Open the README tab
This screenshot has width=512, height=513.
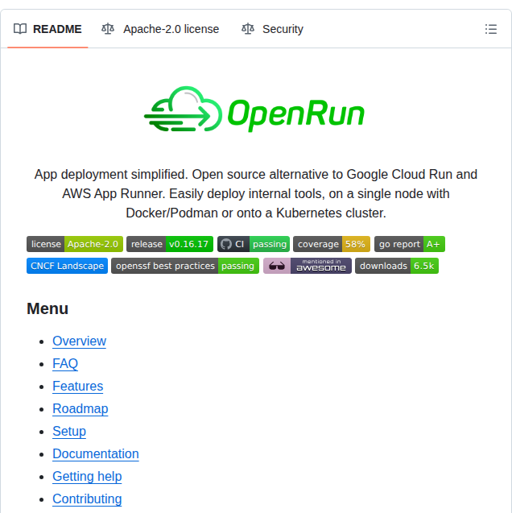pos(47,29)
